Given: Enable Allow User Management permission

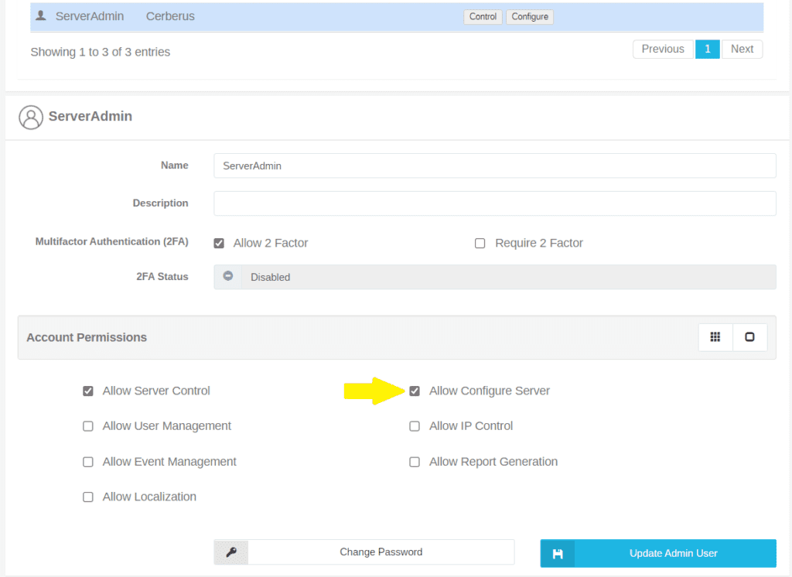Looking at the screenshot, I should pos(88,426).
